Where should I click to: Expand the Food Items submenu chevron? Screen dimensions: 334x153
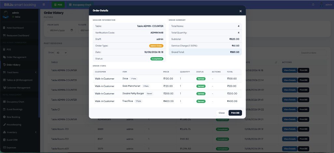(x=36, y=72)
